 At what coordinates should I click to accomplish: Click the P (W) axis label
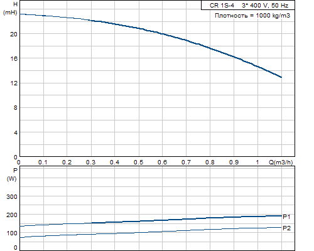click(12, 174)
